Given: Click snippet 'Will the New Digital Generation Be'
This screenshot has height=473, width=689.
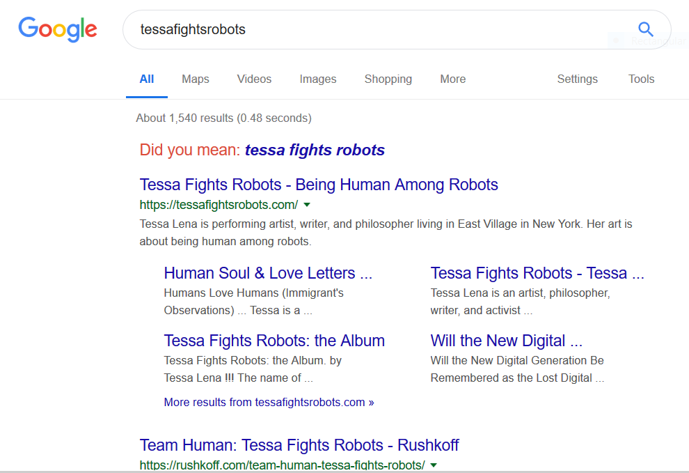Looking at the screenshot, I should pos(517,361).
